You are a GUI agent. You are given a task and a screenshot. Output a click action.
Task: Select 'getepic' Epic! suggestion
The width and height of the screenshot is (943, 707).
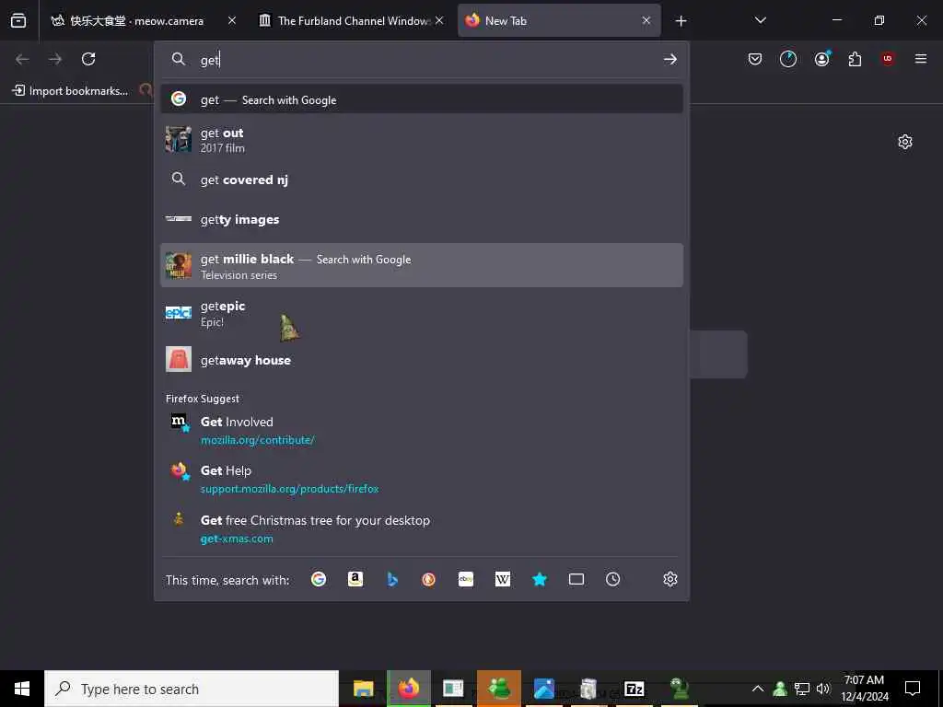pos(422,313)
